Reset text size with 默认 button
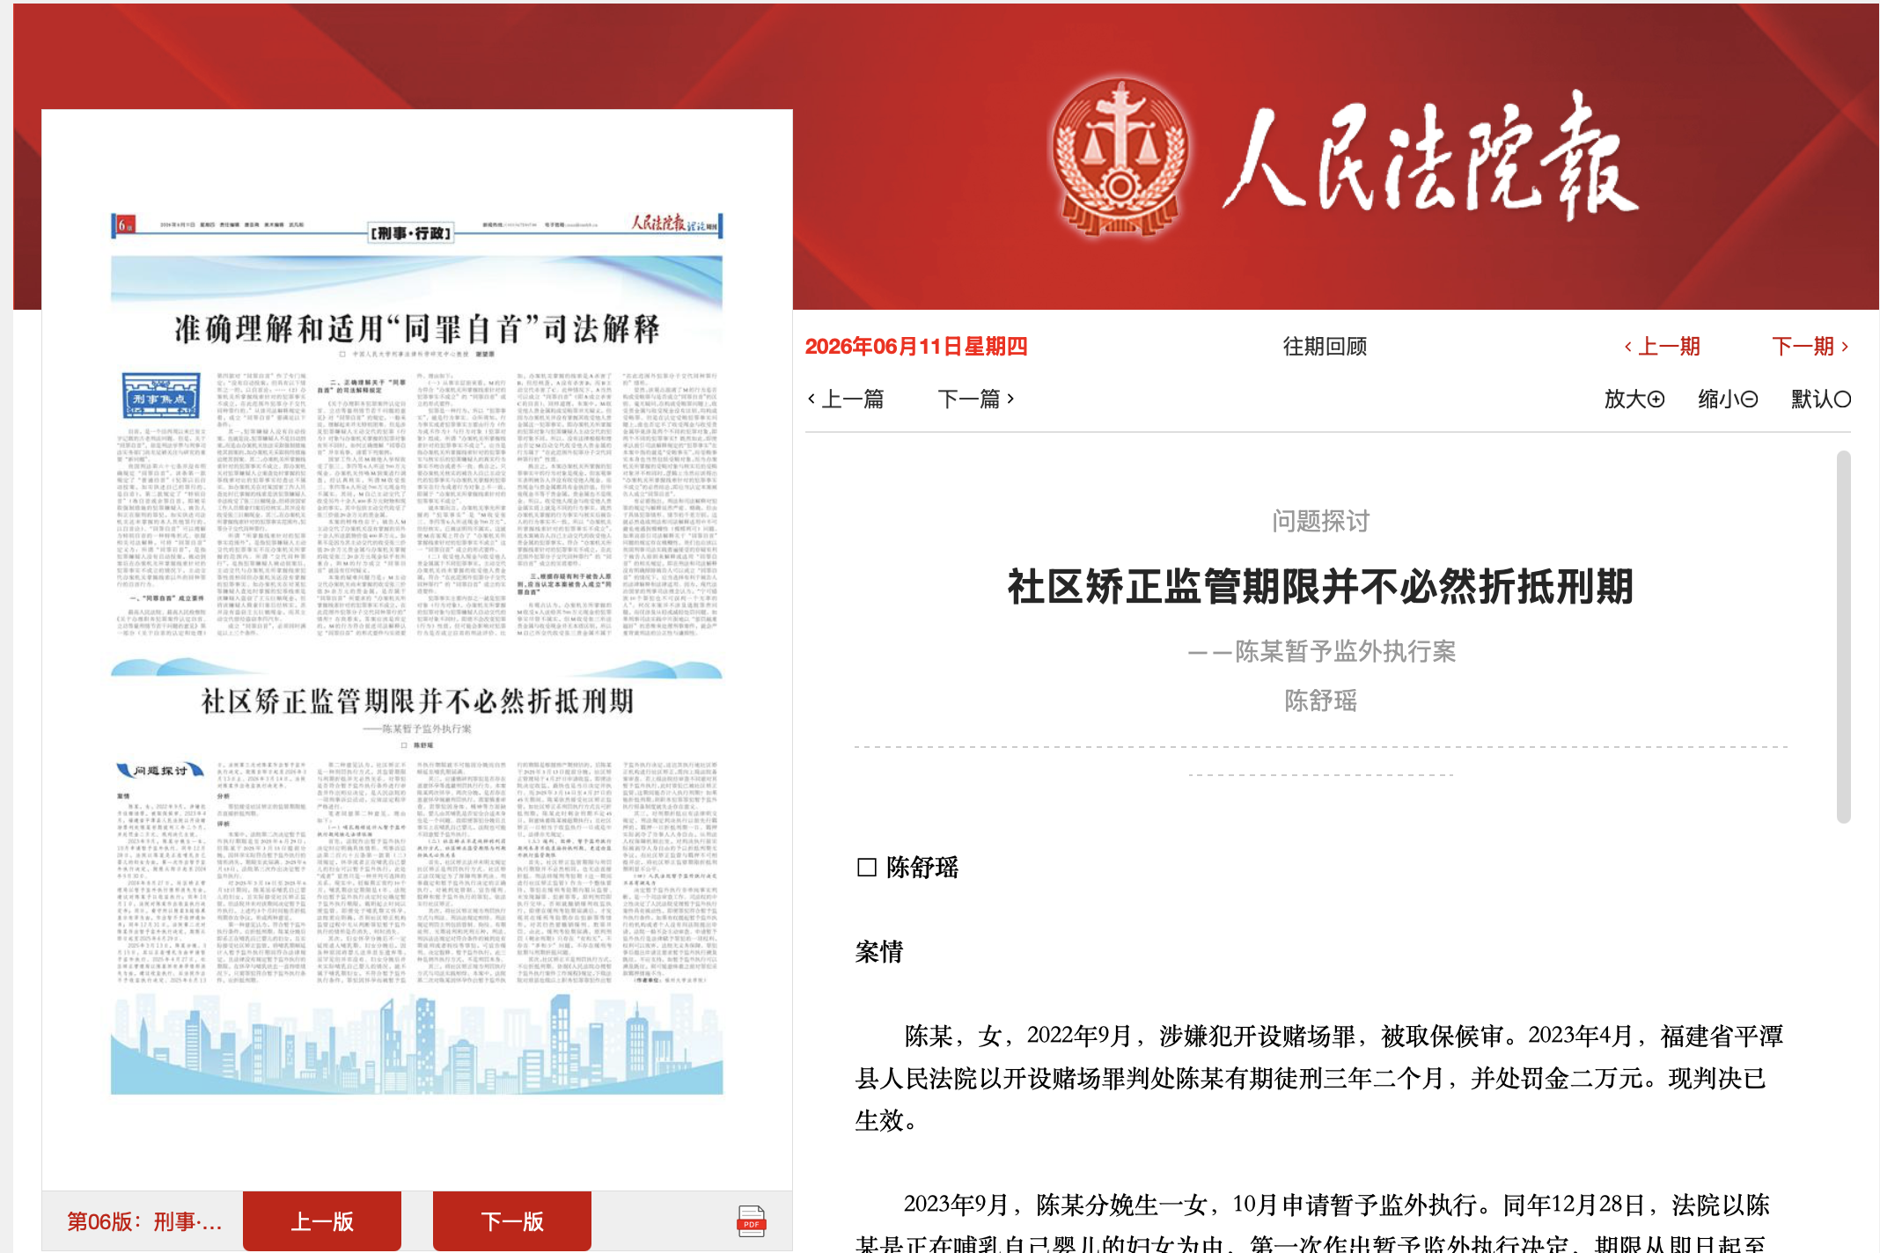 1820,399
